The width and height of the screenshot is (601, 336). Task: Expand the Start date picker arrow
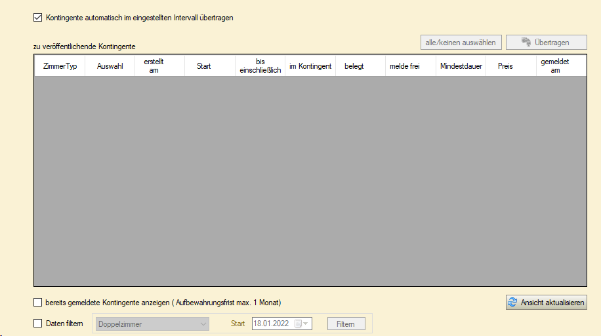306,324
